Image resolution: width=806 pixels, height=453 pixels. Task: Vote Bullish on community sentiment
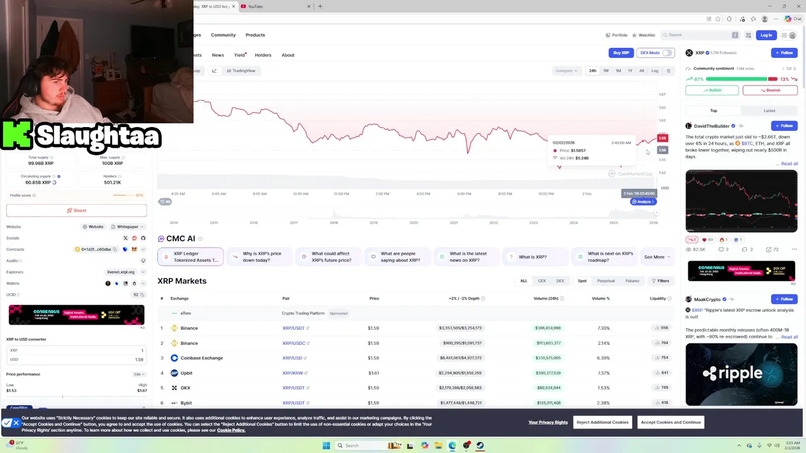tap(712, 90)
